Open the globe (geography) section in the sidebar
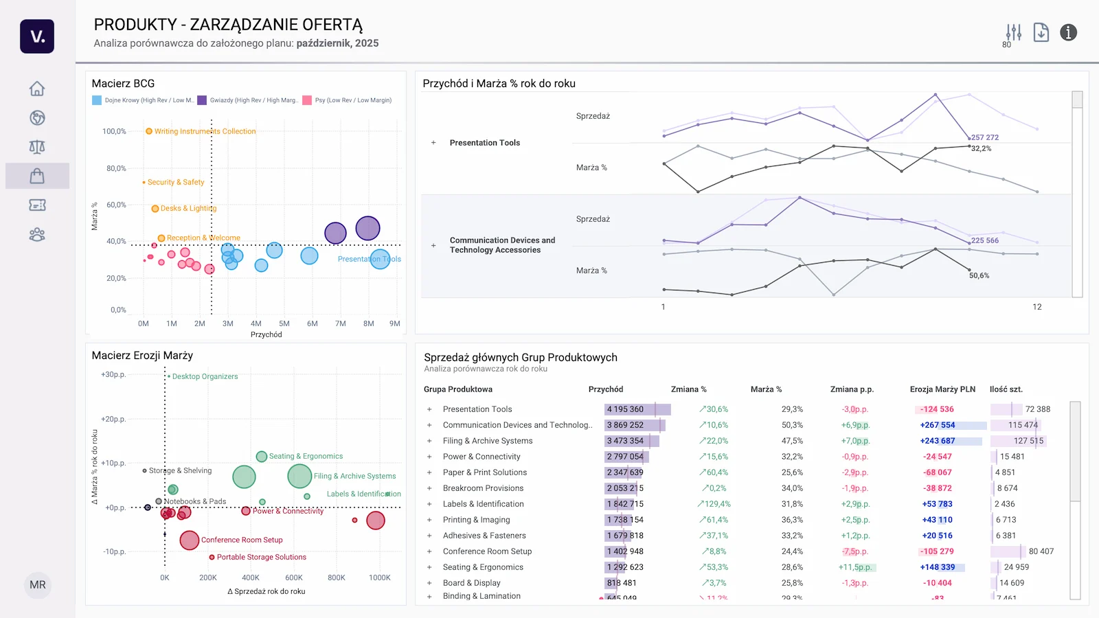1099x618 pixels. tap(38, 117)
